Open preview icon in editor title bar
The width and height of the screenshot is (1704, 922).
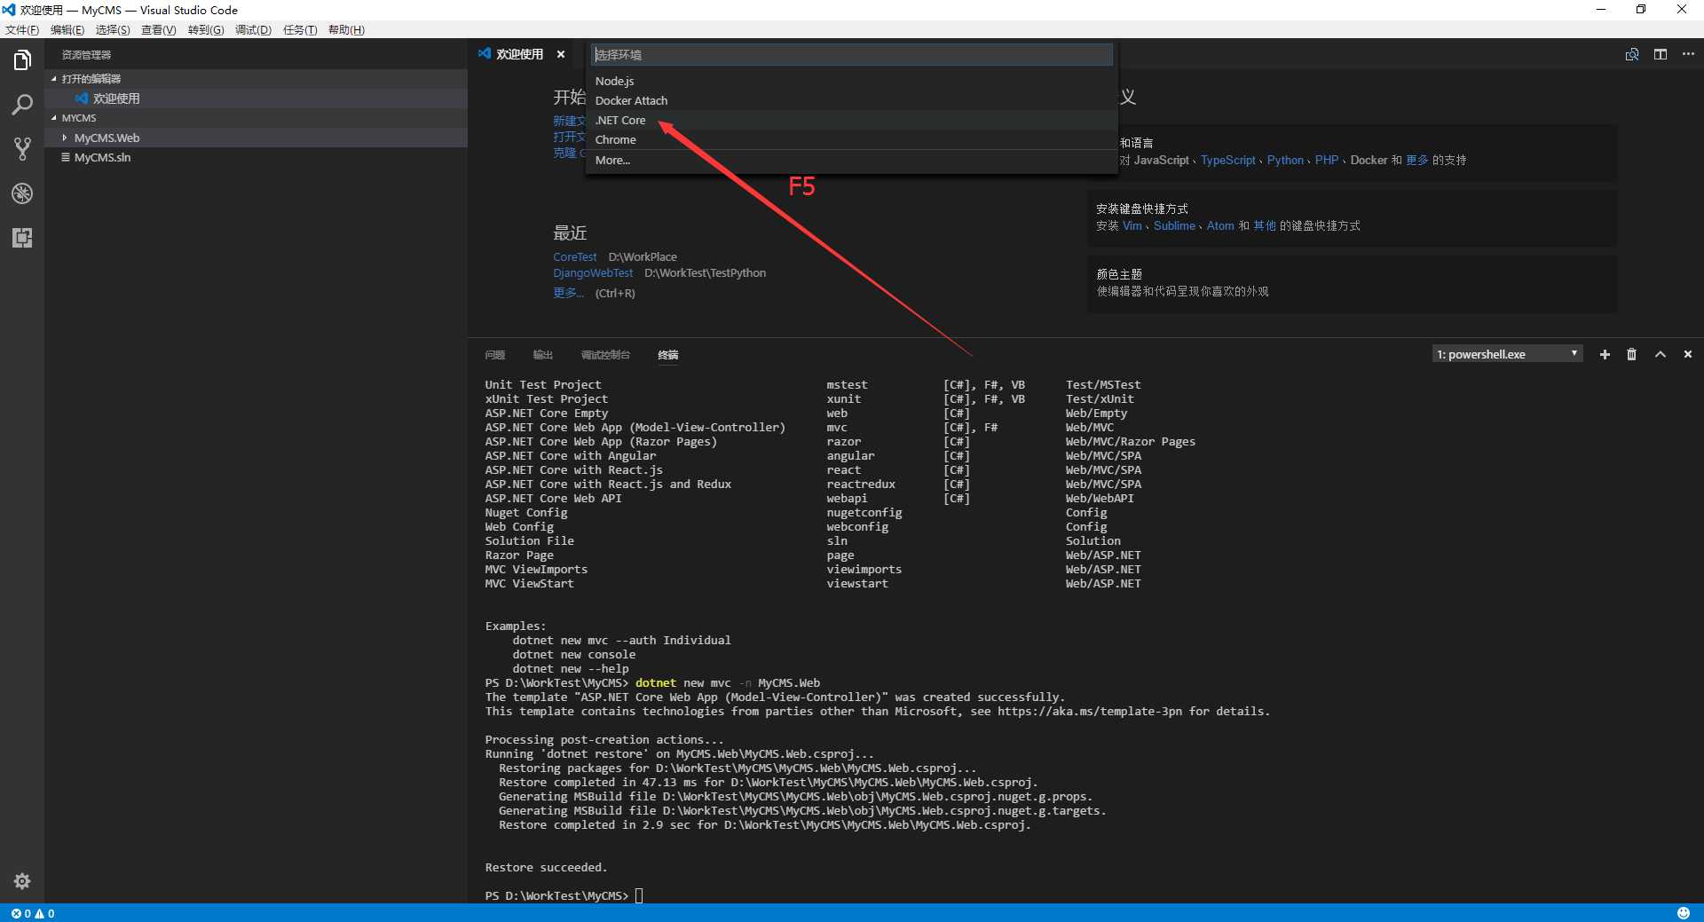pyautogui.click(x=1632, y=54)
